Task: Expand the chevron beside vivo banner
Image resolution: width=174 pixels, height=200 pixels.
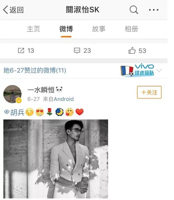Action: click(159, 71)
